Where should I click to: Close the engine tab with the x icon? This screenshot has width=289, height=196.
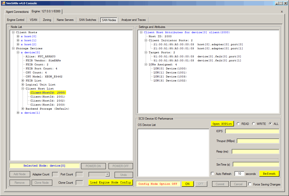point(282,12)
